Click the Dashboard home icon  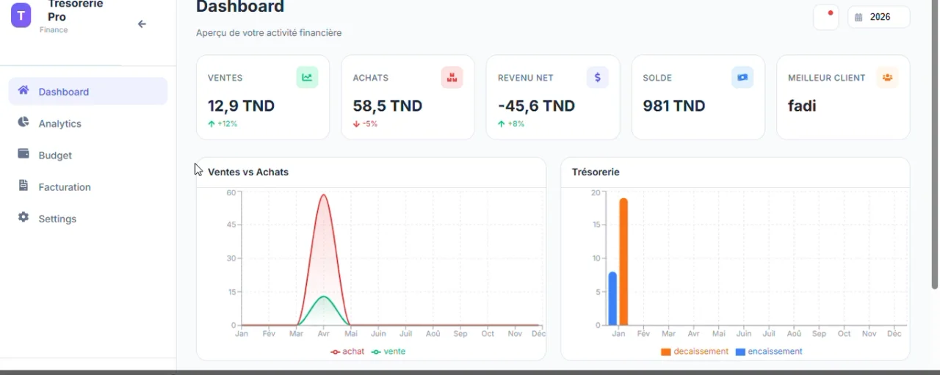tap(23, 90)
